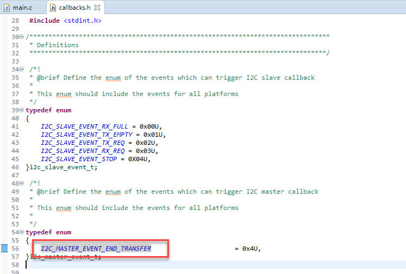Click the 0x00U value on line 41

pos(149,126)
